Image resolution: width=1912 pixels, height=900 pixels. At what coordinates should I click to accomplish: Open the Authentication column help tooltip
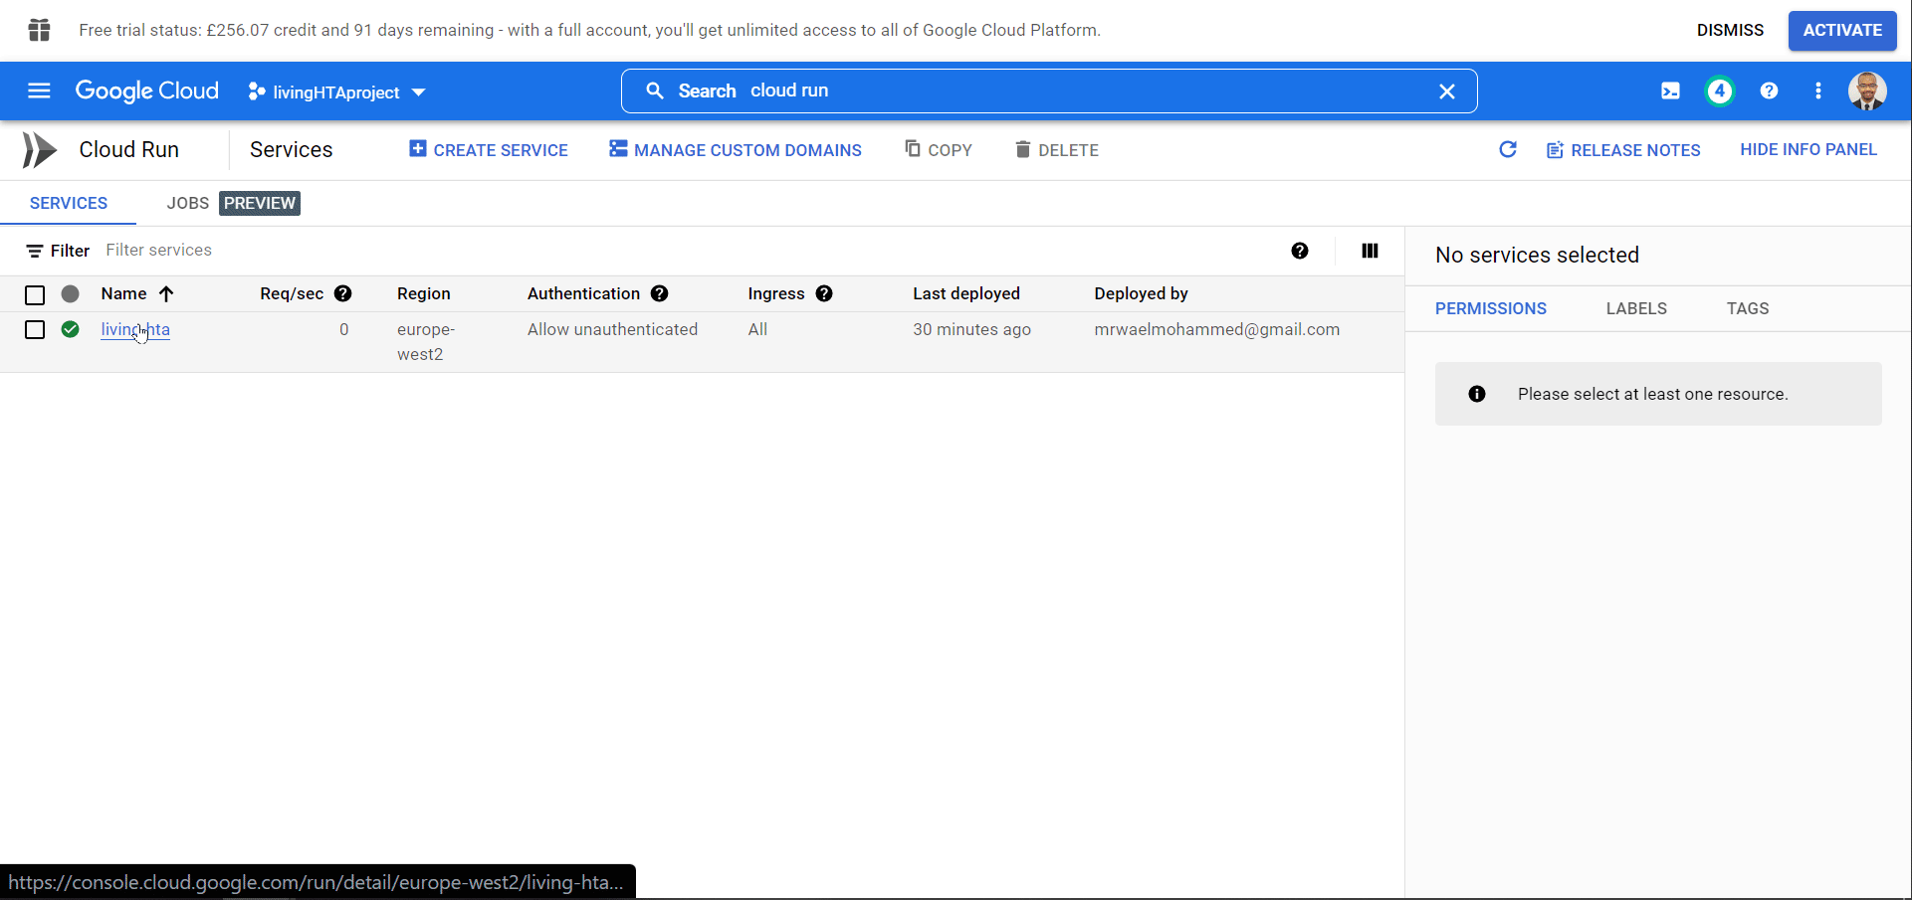pos(660,293)
